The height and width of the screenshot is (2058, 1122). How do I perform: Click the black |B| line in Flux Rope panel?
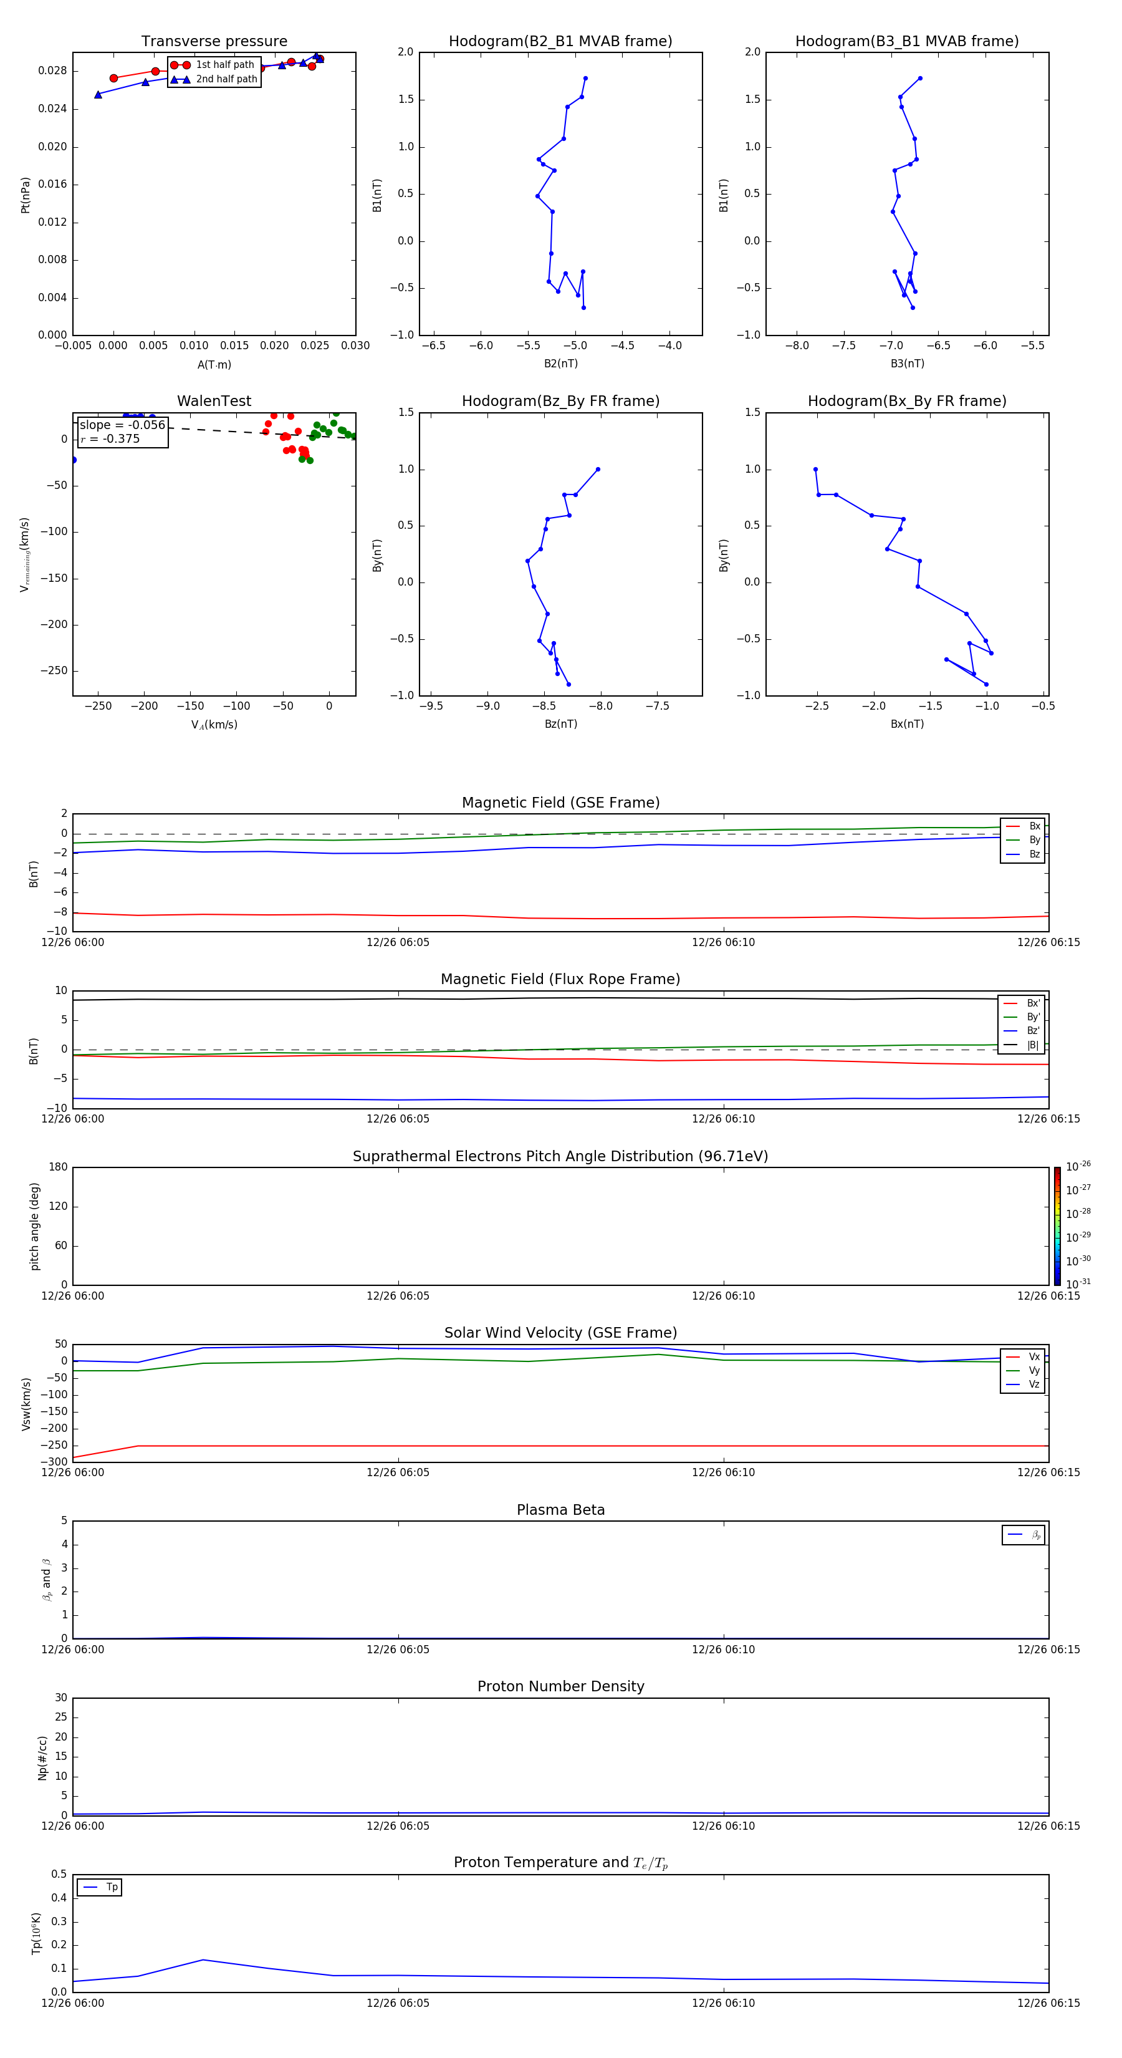click(559, 998)
